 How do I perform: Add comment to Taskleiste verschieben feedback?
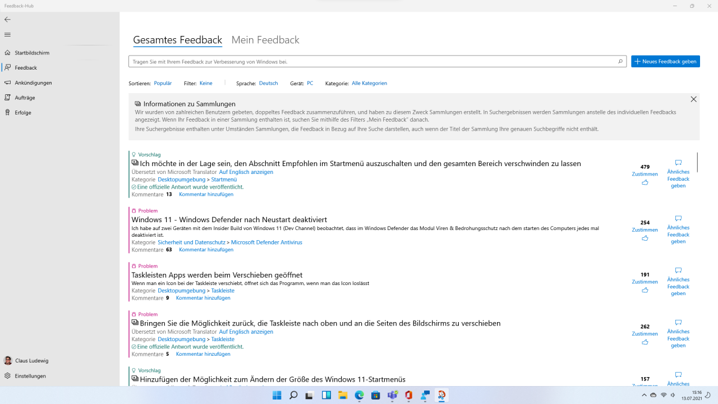(x=203, y=354)
